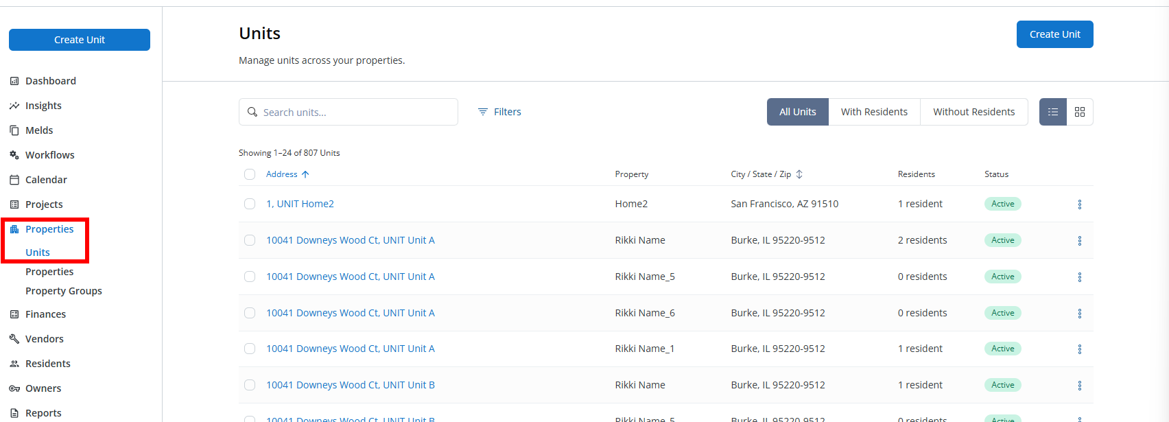Open Workflows gear icon in sidebar

pyautogui.click(x=14, y=155)
